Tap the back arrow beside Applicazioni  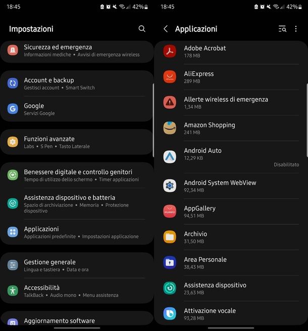tap(166, 29)
